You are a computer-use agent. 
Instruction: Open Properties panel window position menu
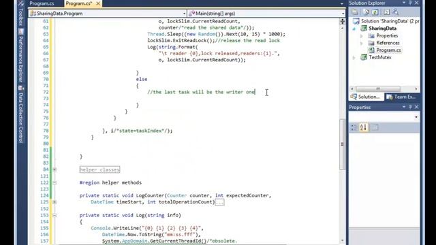[404, 107]
